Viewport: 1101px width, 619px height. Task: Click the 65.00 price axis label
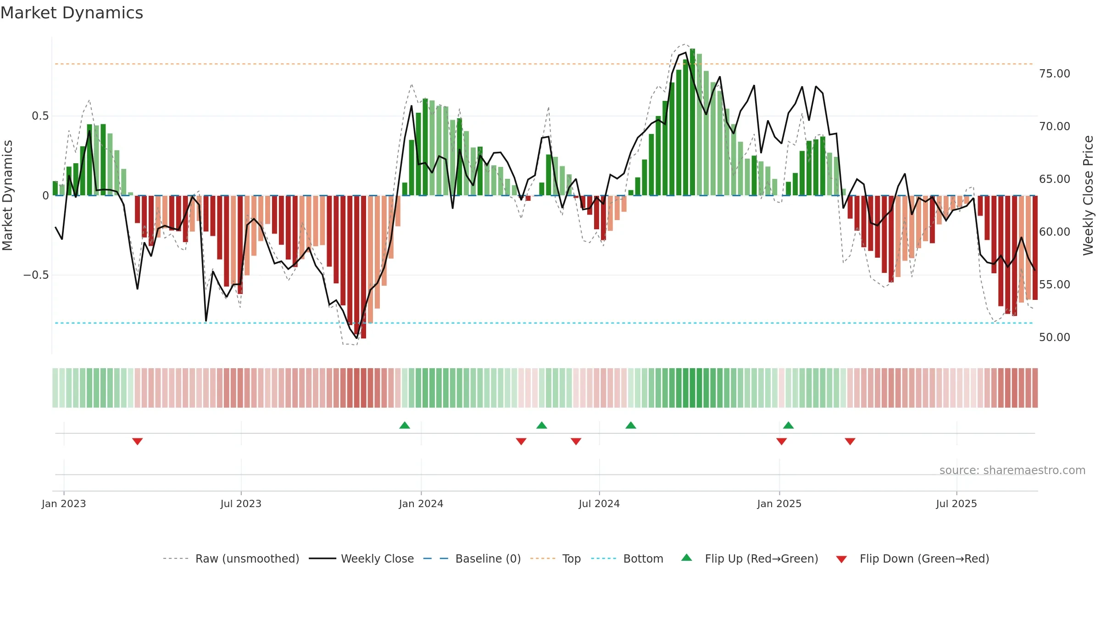pos(1055,179)
